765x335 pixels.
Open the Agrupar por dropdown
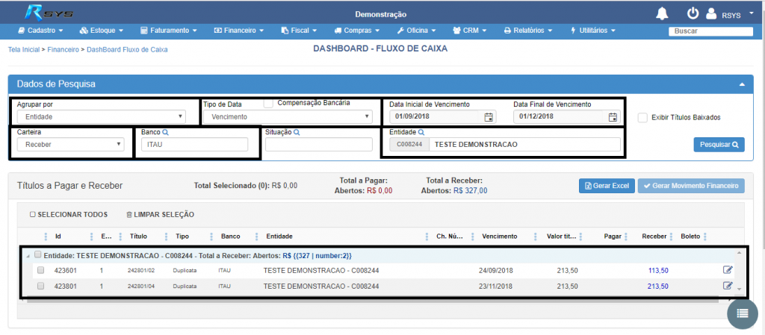[x=101, y=116]
